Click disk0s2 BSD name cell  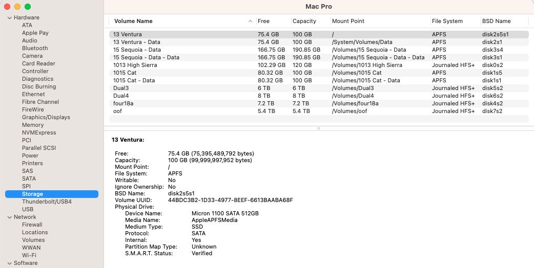[492, 65]
